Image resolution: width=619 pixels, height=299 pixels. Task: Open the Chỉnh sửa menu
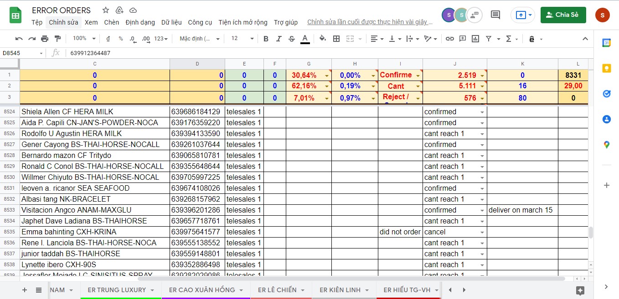63,22
